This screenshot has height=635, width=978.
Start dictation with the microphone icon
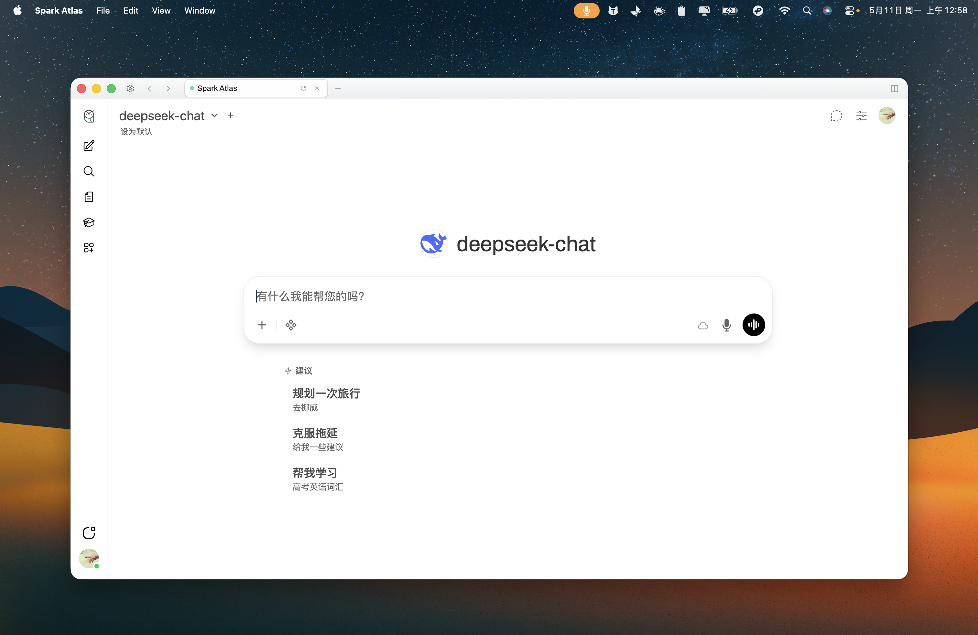tap(726, 325)
